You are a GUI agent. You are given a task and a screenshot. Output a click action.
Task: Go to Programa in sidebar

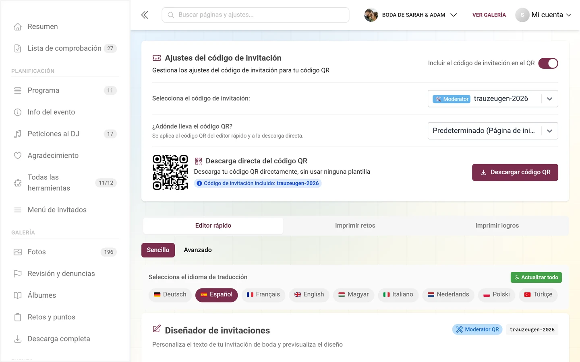click(x=65, y=90)
